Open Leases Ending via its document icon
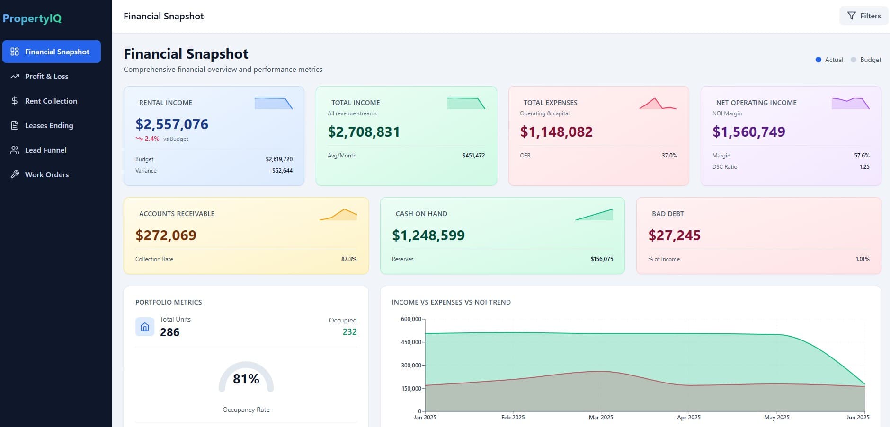Image resolution: width=890 pixels, height=427 pixels. tap(14, 125)
